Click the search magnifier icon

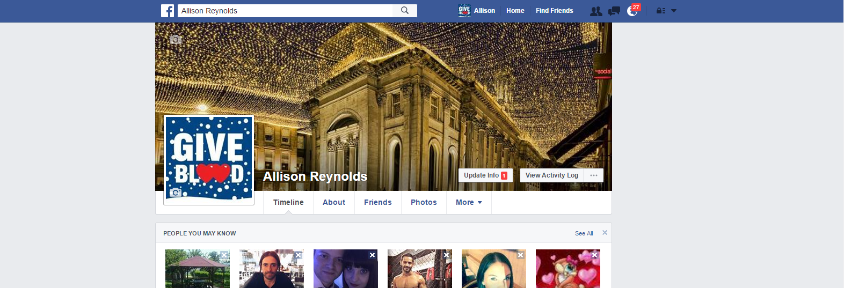[405, 11]
